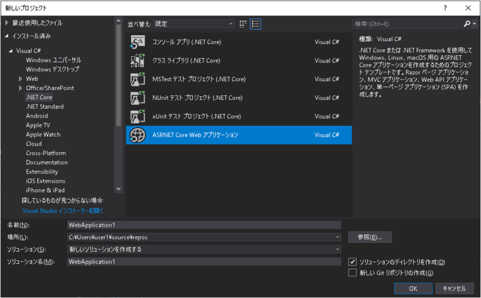Click the 参照(B)... browse button
Viewport: 481px width, 298px height.
[x=370, y=237]
